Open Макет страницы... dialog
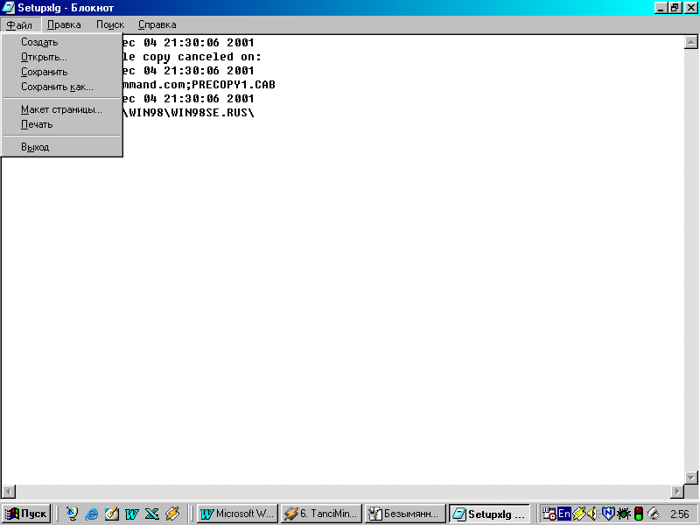Image resolution: width=700 pixels, height=525 pixels. click(x=61, y=109)
